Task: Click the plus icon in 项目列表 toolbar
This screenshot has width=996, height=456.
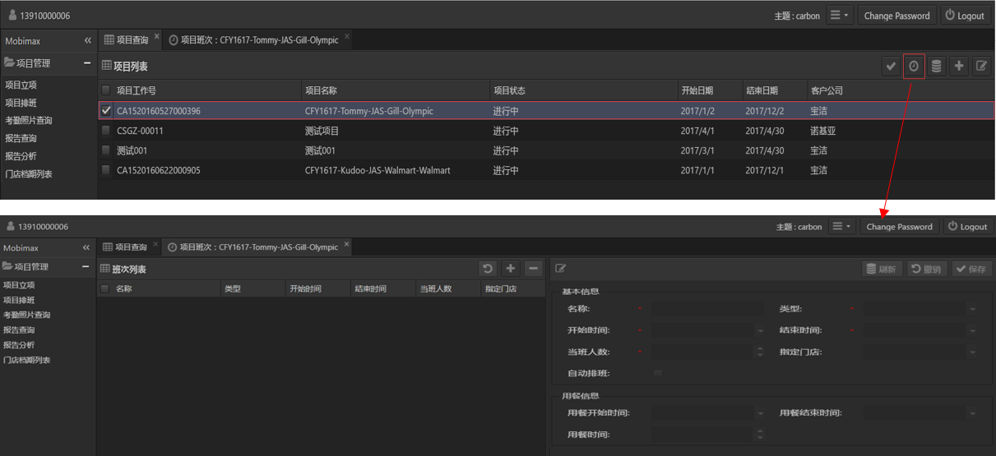Action: pyautogui.click(x=959, y=67)
